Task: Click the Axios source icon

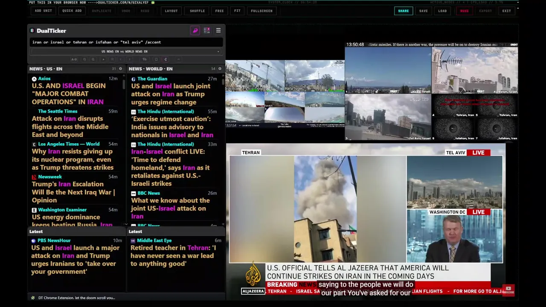Action: (34, 79)
